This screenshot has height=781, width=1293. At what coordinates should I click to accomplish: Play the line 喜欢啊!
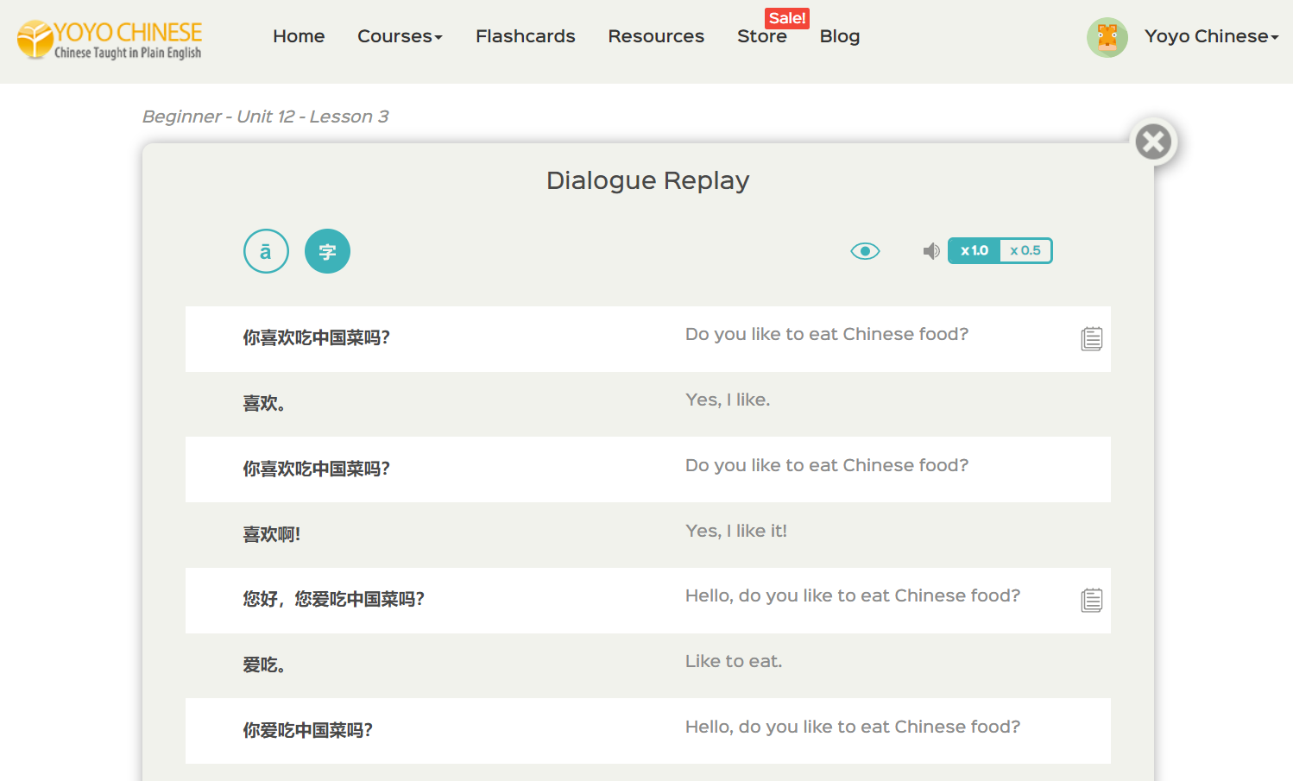click(272, 534)
